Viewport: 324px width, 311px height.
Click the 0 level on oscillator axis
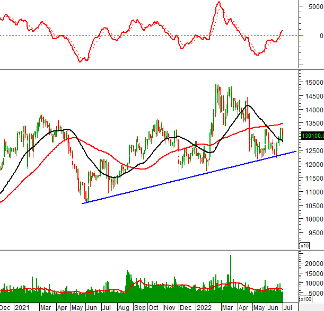[x=319, y=35]
